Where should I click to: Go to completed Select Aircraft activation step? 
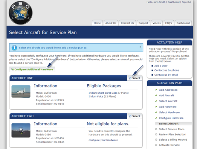coord(168,101)
